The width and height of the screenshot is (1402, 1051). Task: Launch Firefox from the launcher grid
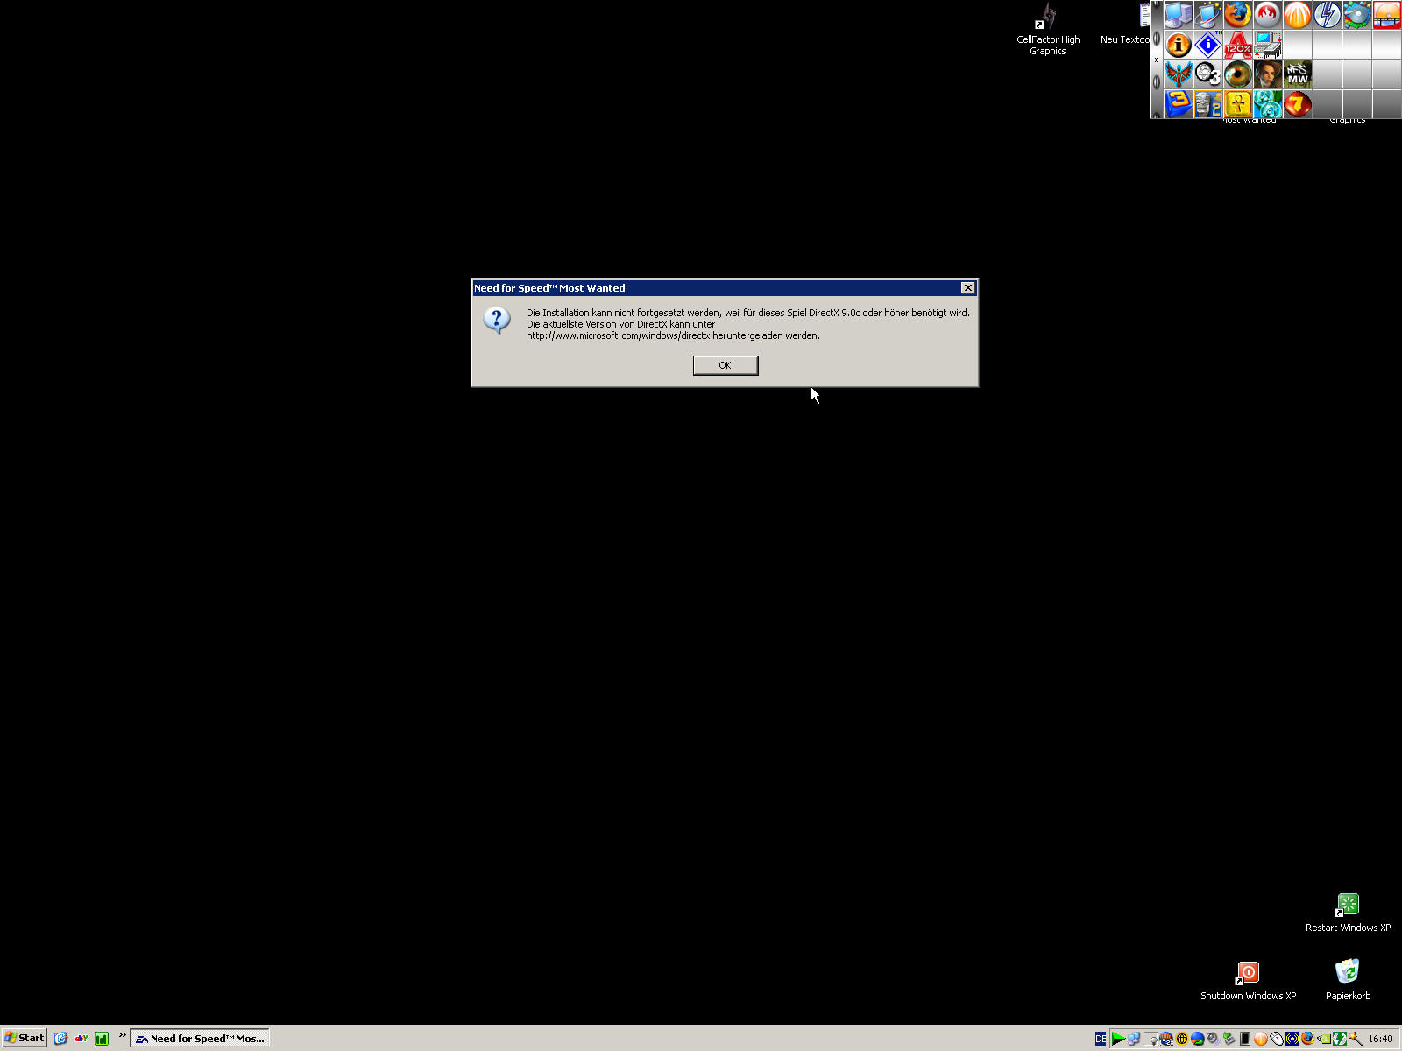[1238, 15]
